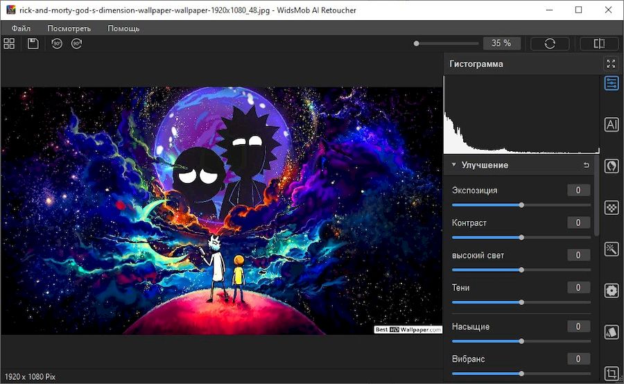Click the Насыщие label
The width and height of the screenshot is (624, 384).
point(470,326)
